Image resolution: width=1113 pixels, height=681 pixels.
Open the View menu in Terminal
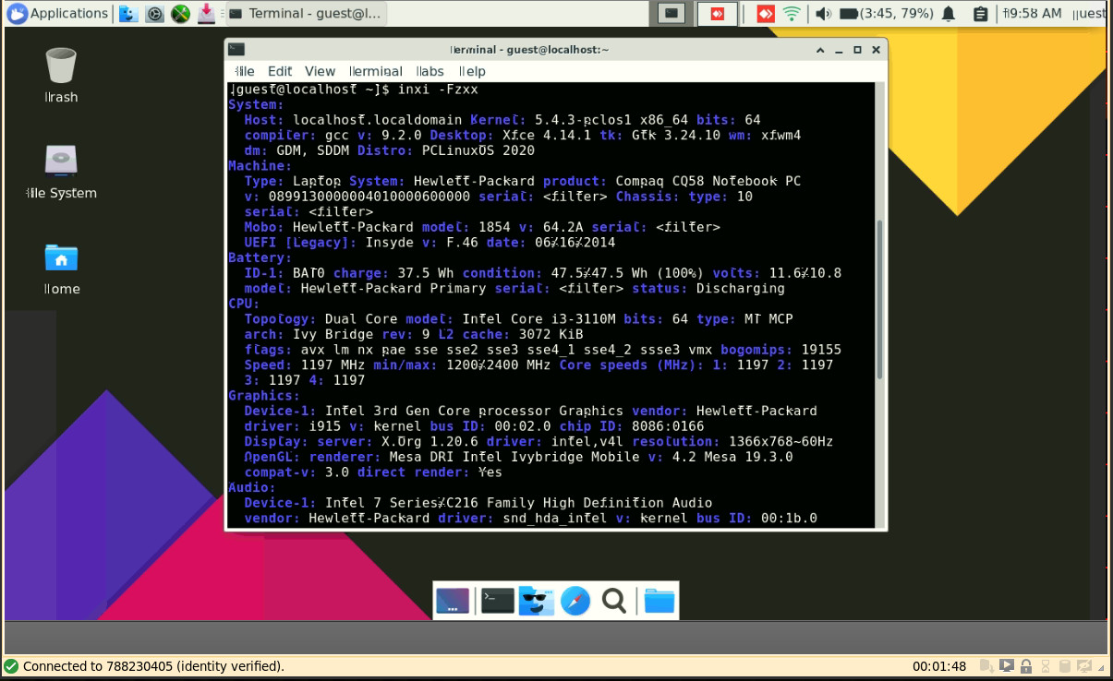click(x=320, y=71)
